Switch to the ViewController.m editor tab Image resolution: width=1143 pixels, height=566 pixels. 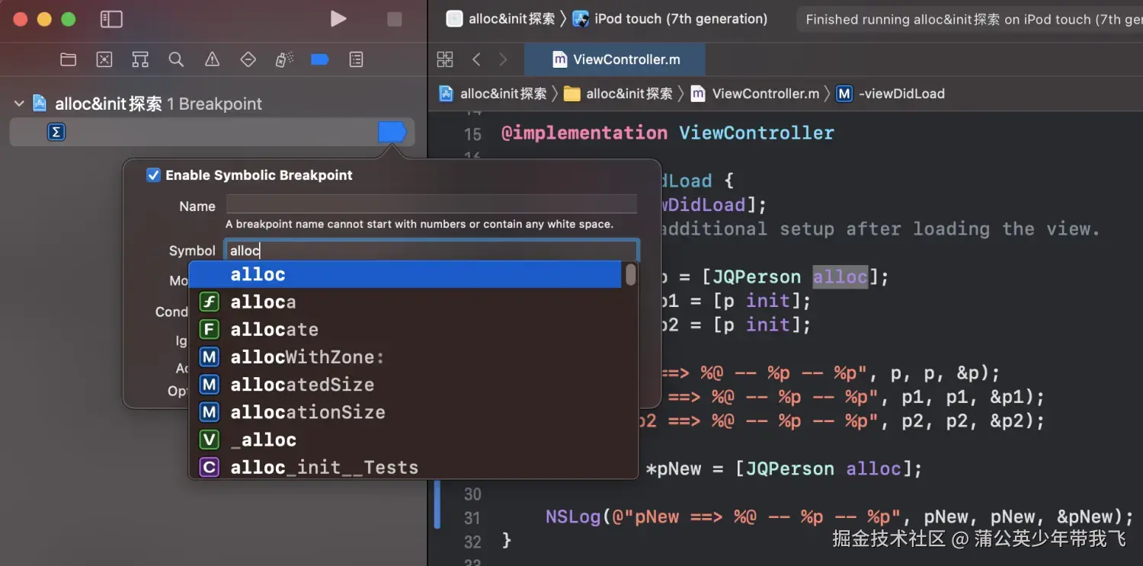coord(615,59)
